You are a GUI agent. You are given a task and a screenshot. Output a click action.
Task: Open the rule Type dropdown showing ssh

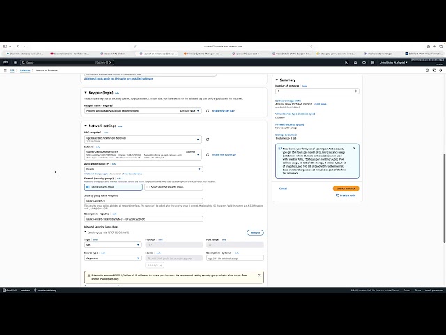(x=113, y=245)
